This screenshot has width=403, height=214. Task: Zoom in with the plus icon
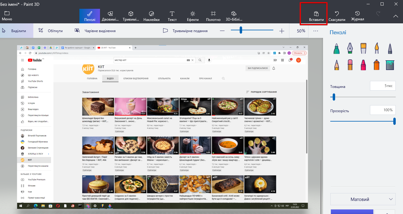click(x=282, y=31)
